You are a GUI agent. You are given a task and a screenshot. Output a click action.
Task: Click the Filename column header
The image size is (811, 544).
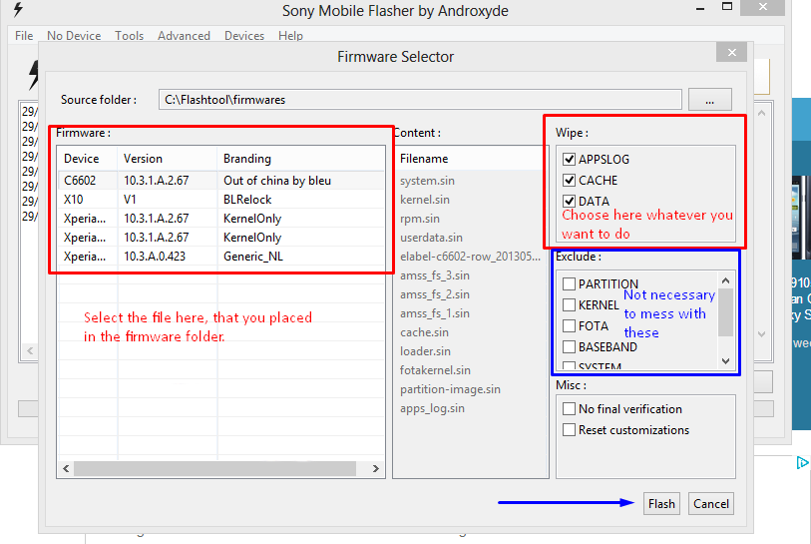click(x=469, y=159)
